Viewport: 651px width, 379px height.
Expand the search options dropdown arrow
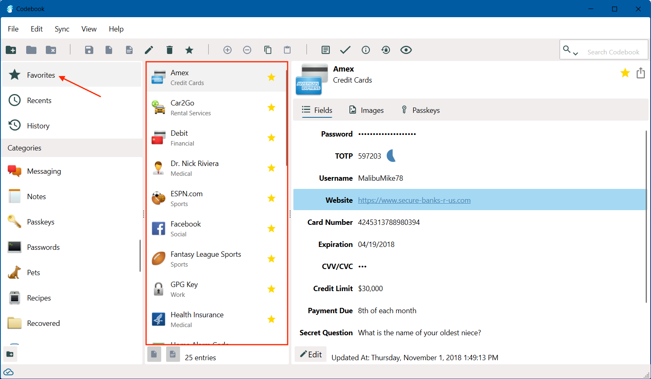(575, 54)
